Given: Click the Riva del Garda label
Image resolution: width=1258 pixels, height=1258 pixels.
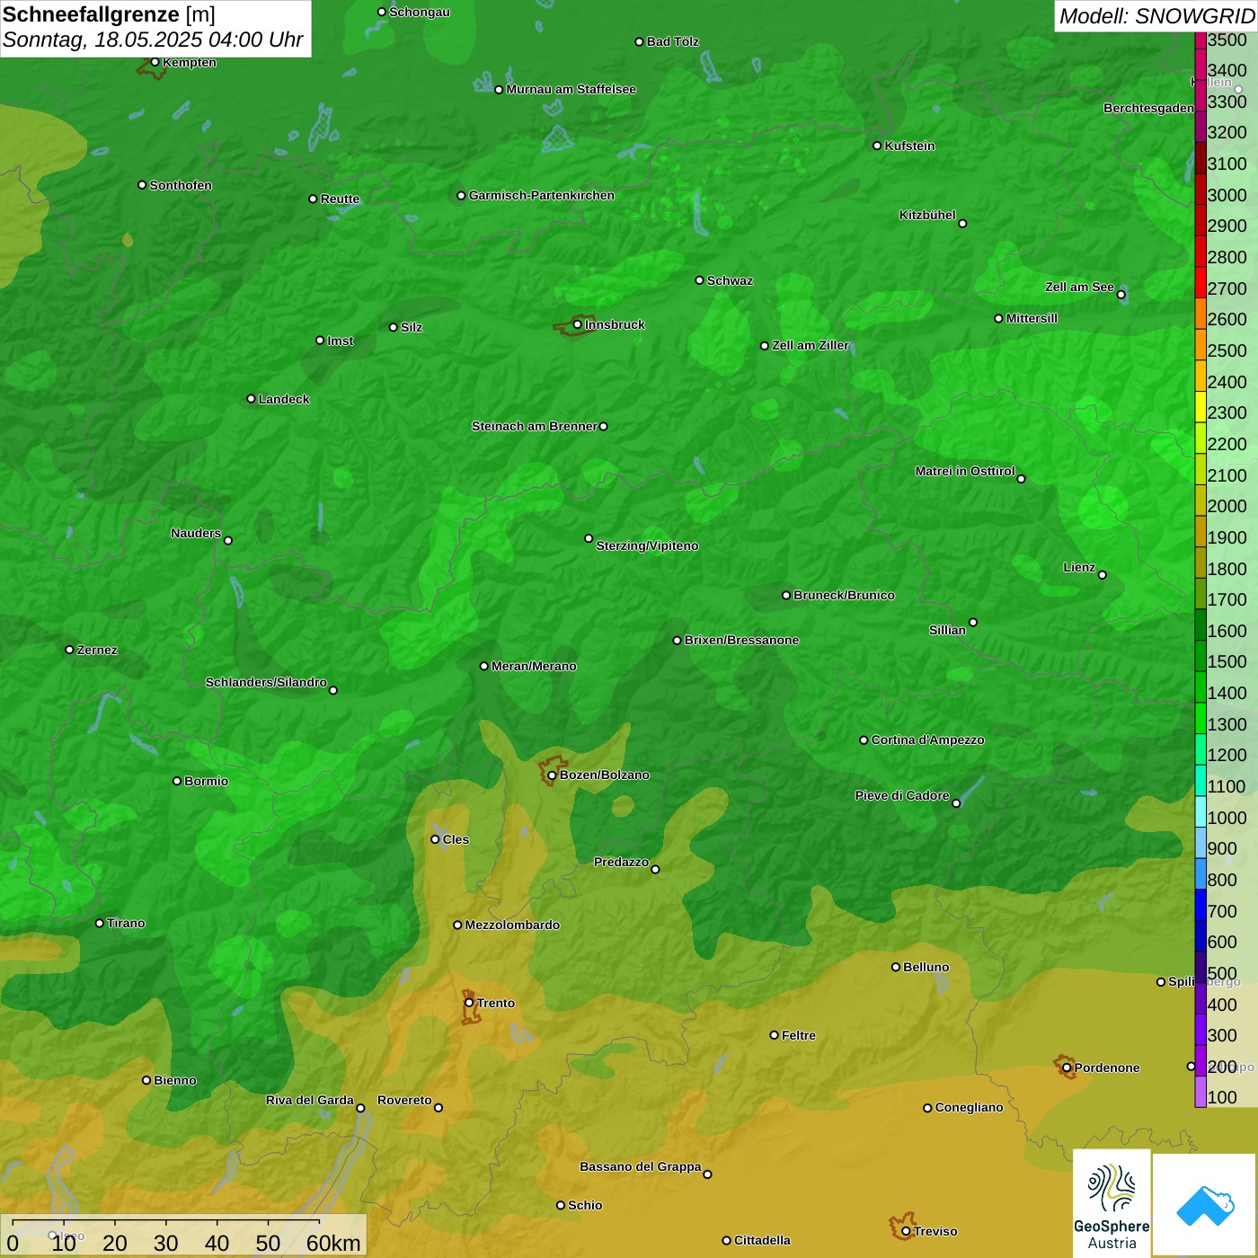Looking at the screenshot, I should click(x=309, y=1100).
